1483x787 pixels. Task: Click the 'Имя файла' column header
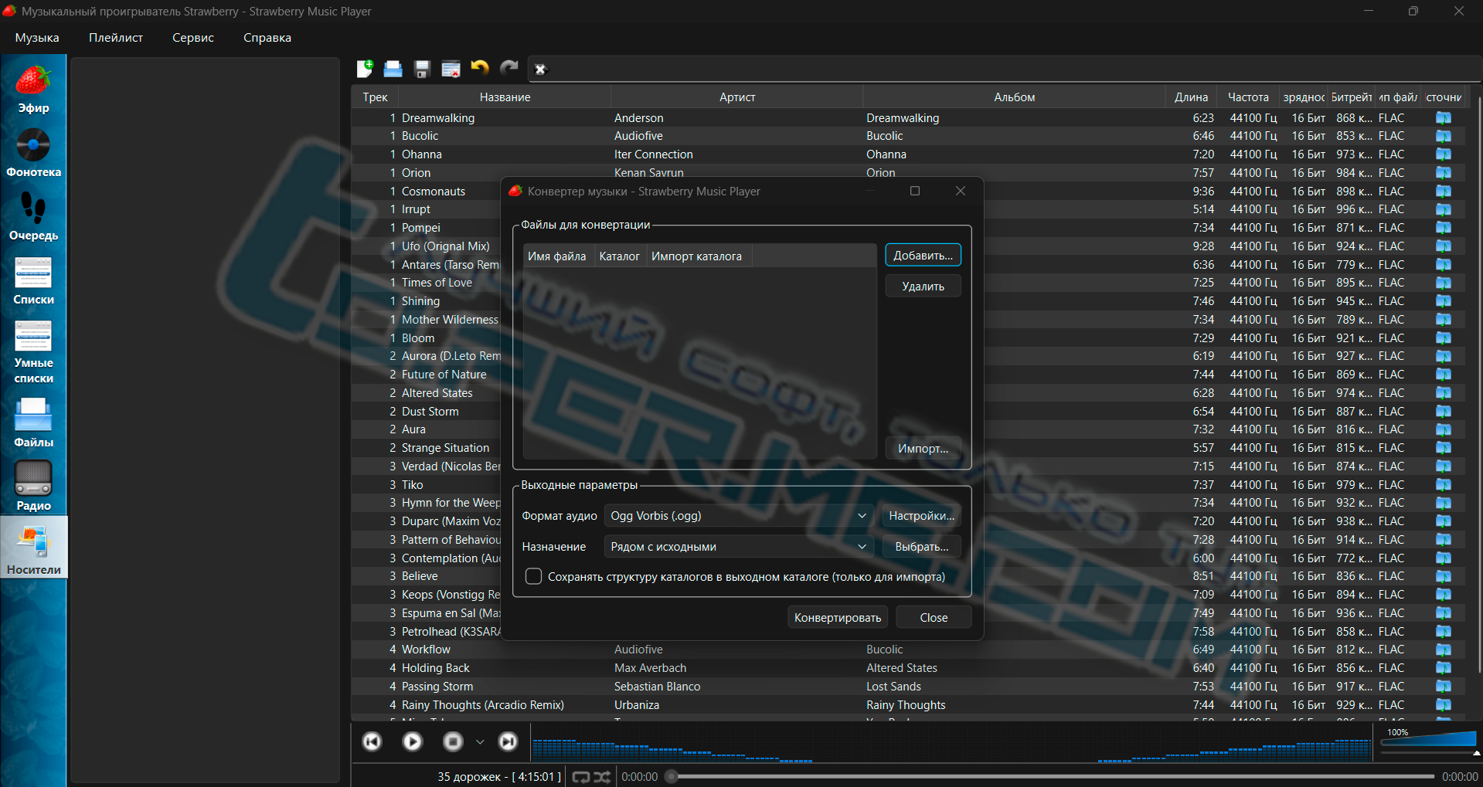pyautogui.click(x=557, y=256)
